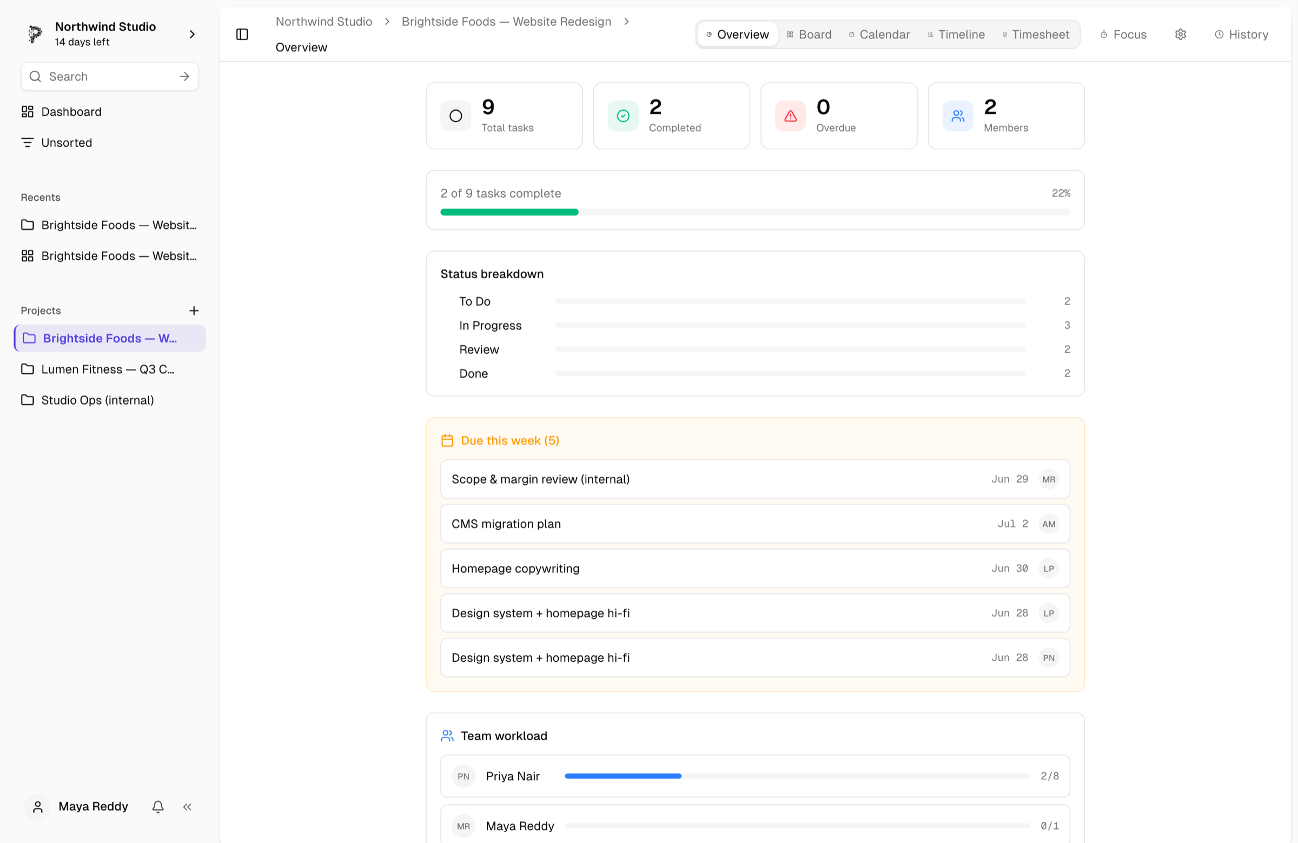The image size is (1298, 843).
Task: Open recent Brightside Foods board item
Action: (110, 256)
